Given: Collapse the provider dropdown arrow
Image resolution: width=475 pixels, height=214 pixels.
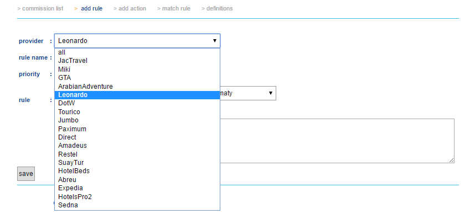Looking at the screenshot, I should (x=214, y=41).
